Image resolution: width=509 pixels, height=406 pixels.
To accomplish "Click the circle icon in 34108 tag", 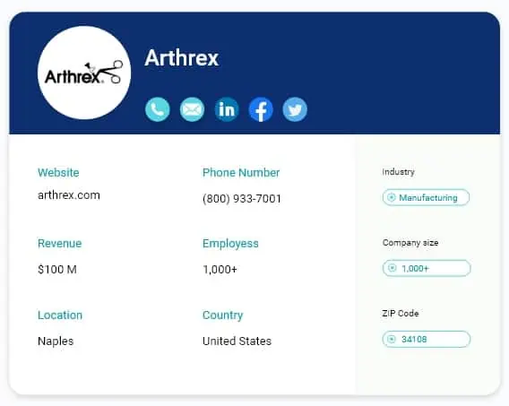I will [x=392, y=339].
